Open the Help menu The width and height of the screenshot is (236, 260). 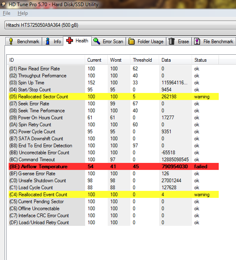click(23, 13)
